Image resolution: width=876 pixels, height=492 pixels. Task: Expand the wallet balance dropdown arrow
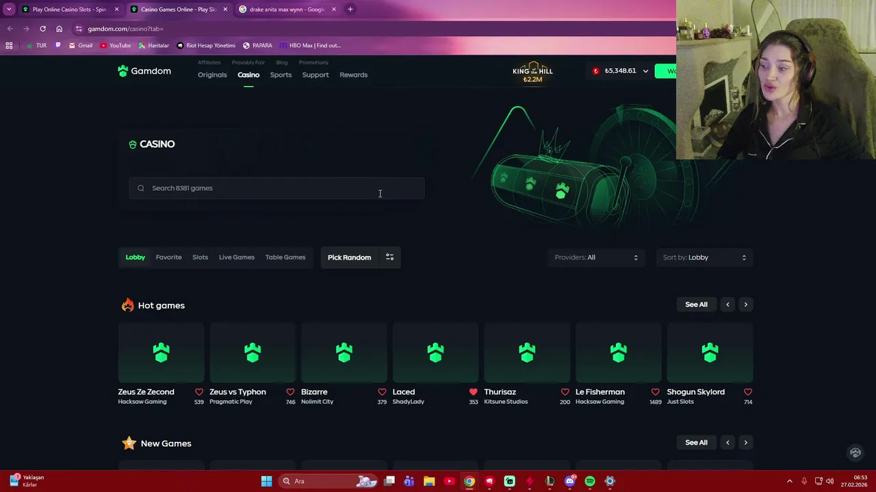(x=645, y=71)
